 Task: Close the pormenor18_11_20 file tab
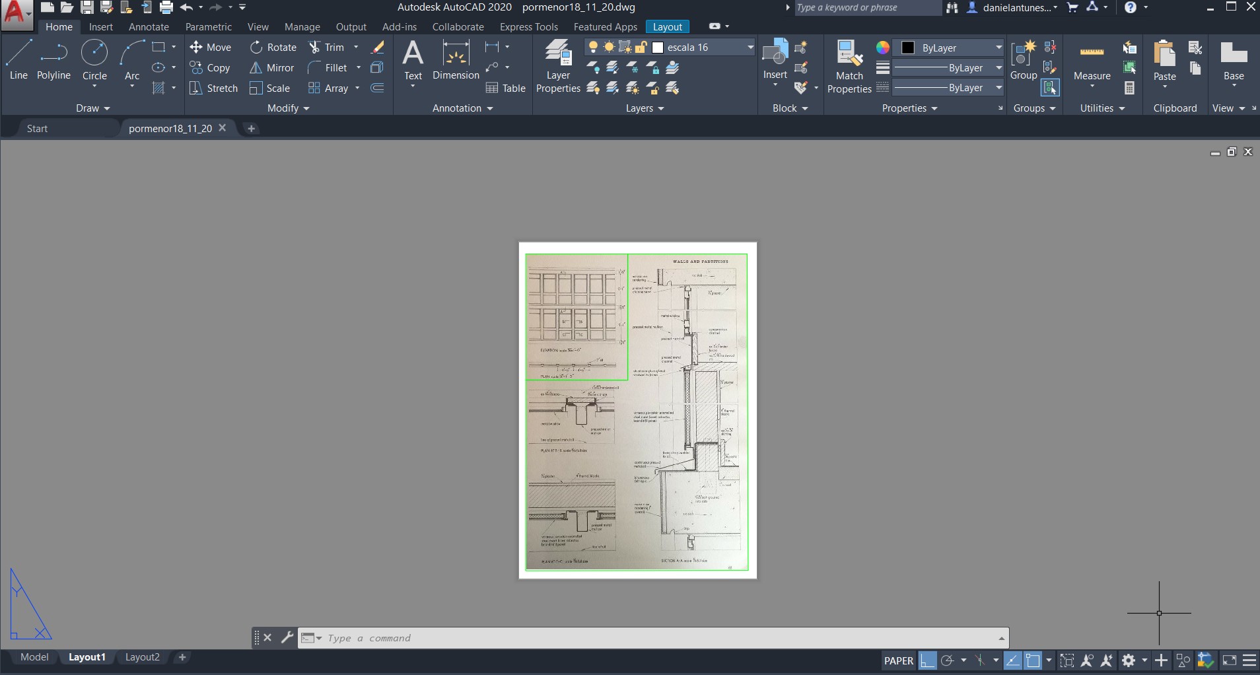[223, 127]
